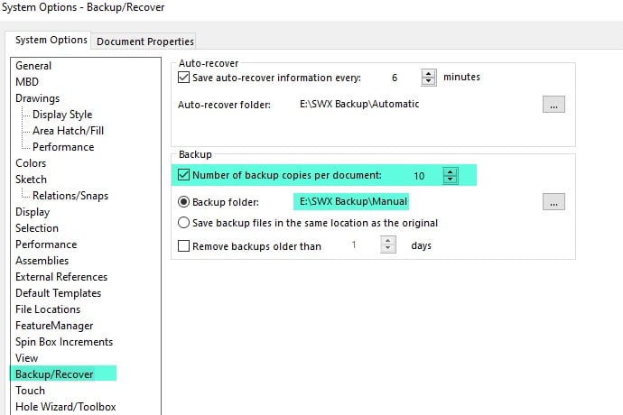Decrease auto-recover minutes with down arrow
Screen dimensions: 623x415
[428, 81]
